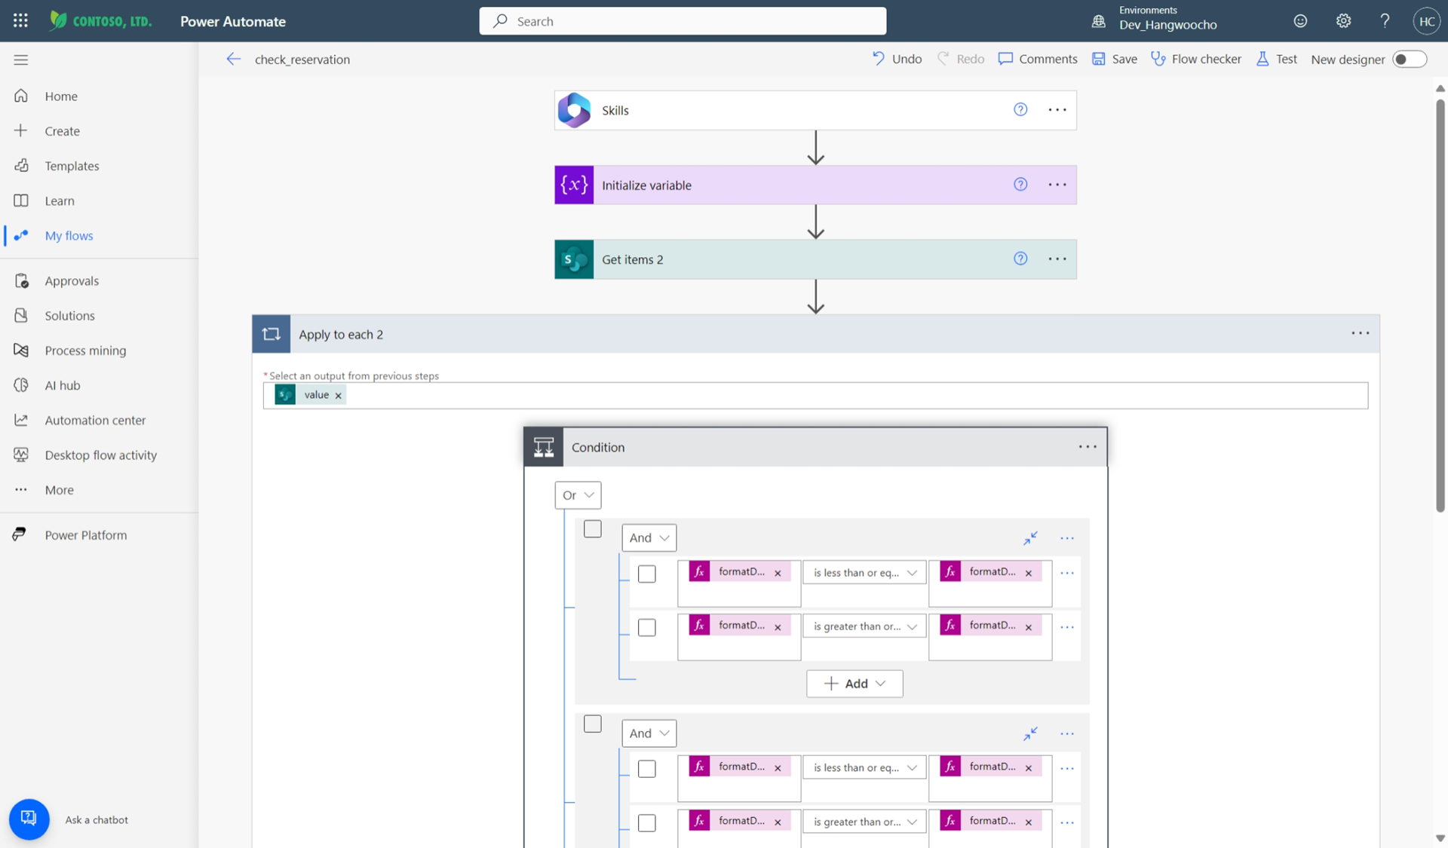Open Process mining in the sidebar

click(85, 351)
